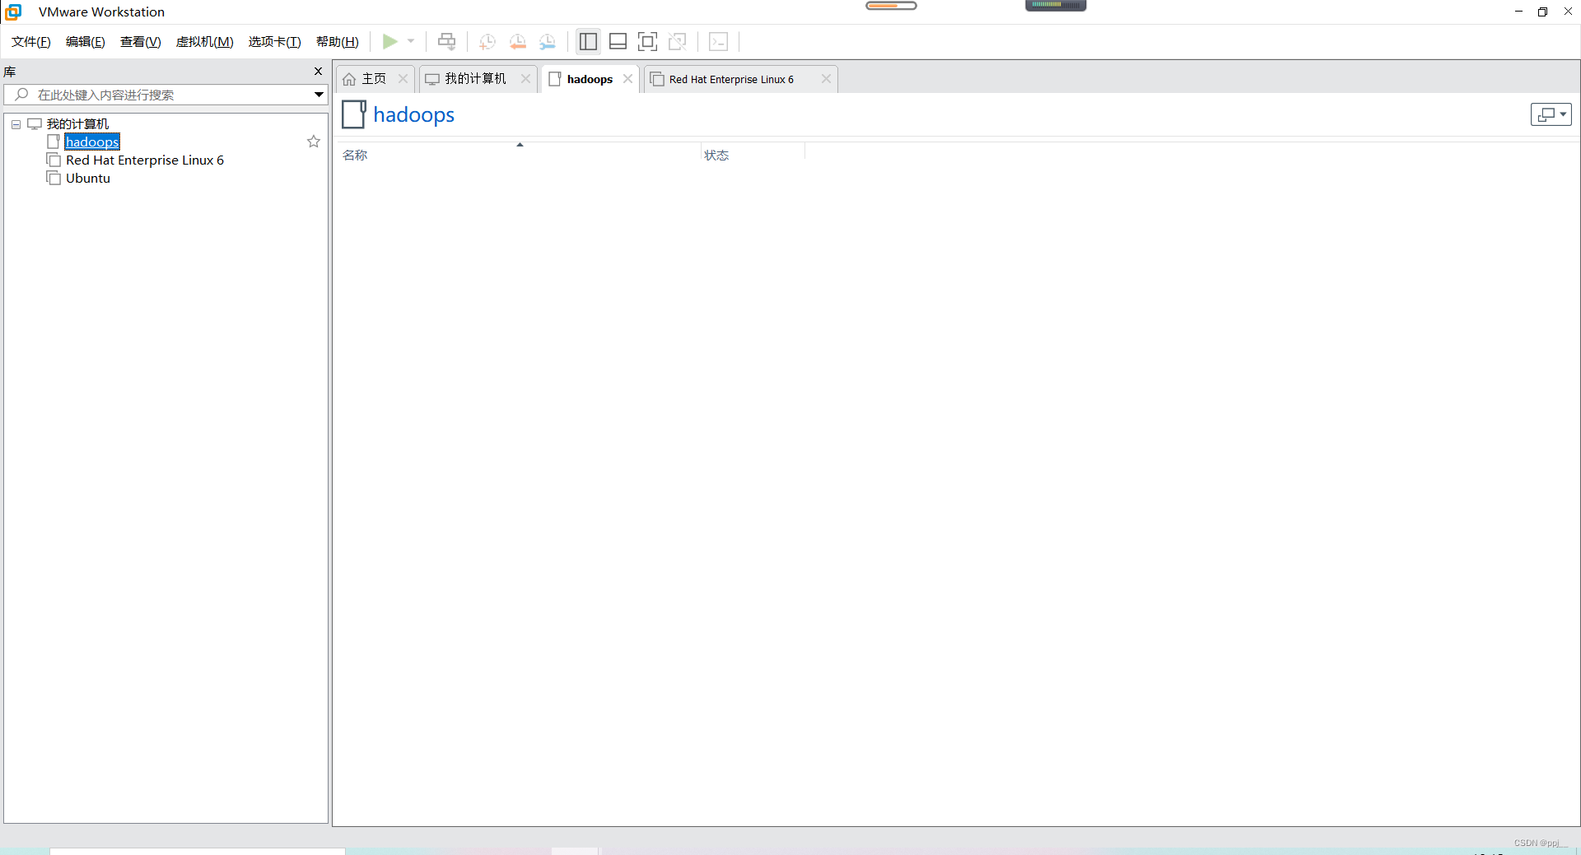The height and width of the screenshot is (855, 1581).
Task: Click the green Power On play button
Action: pyautogui.click(x=390, y=41)
